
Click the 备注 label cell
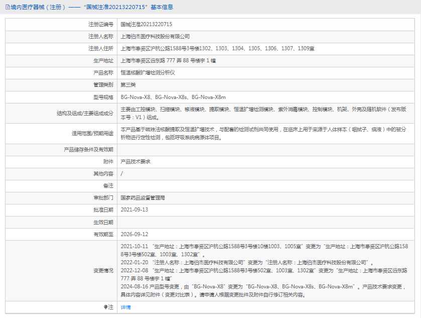(x=61, y=186)
